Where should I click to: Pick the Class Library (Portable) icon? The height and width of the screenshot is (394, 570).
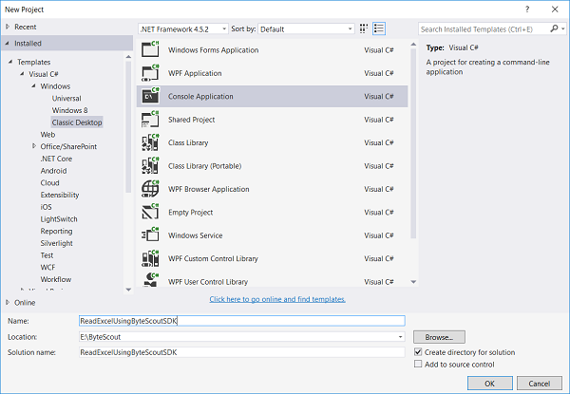pos(150,165)
